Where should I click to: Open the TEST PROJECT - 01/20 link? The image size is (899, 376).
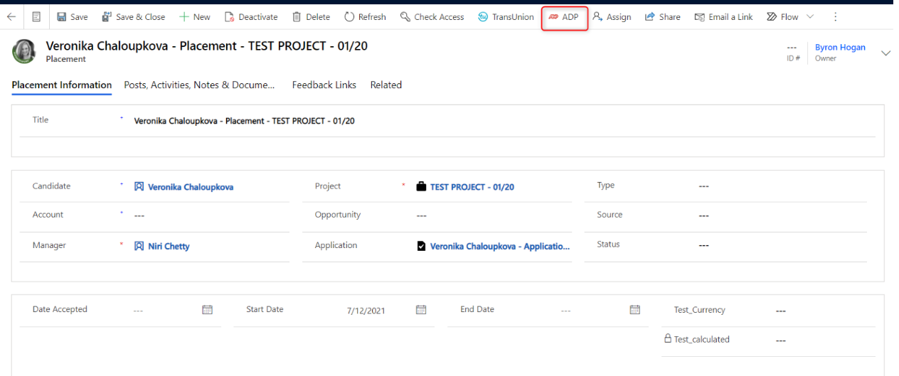point(472,187)
